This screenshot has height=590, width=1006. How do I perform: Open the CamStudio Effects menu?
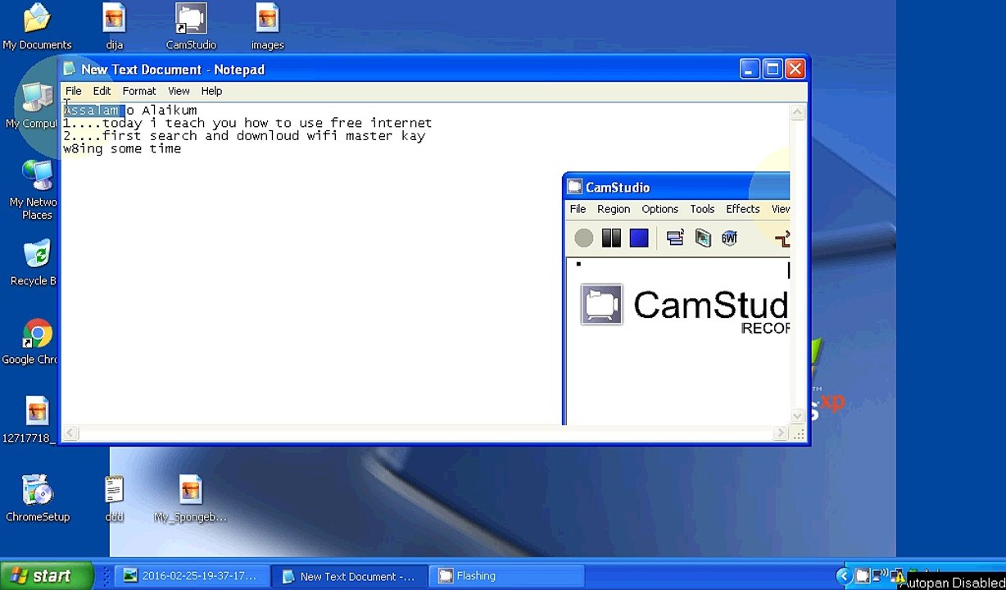click(743, 209)
